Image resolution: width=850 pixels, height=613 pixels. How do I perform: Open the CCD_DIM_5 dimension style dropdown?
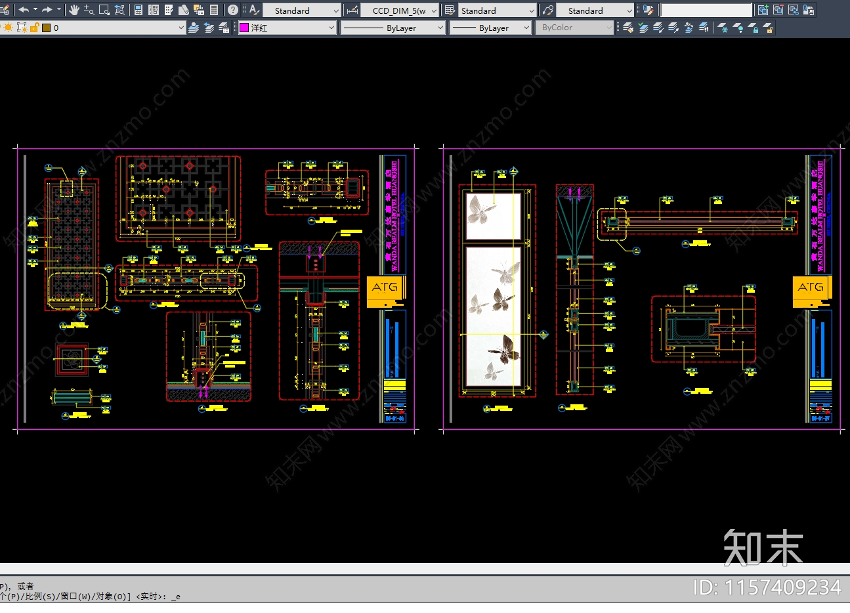click(400, 11)
